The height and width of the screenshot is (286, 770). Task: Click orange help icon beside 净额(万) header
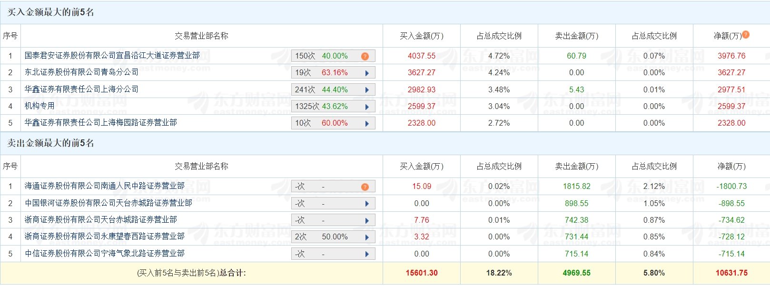pyautogui.click(x=746, y=34)
